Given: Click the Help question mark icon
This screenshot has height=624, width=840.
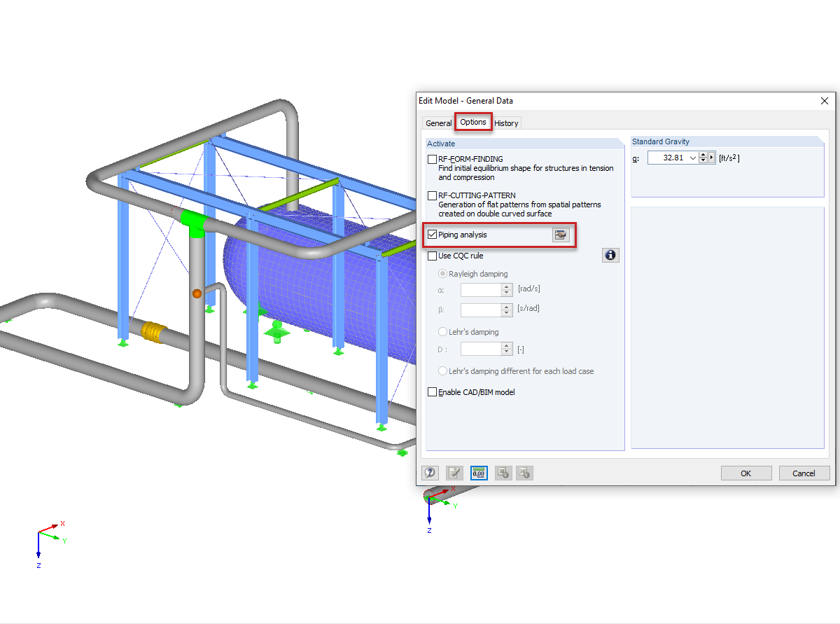Looking at the screenshot, I should 430,473.
